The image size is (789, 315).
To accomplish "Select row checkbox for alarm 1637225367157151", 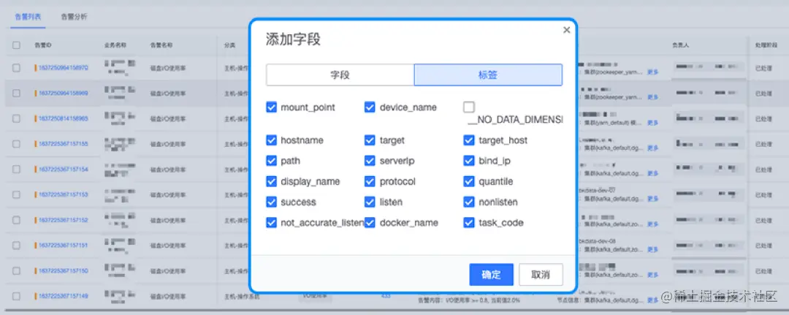I will pos(17,246).
